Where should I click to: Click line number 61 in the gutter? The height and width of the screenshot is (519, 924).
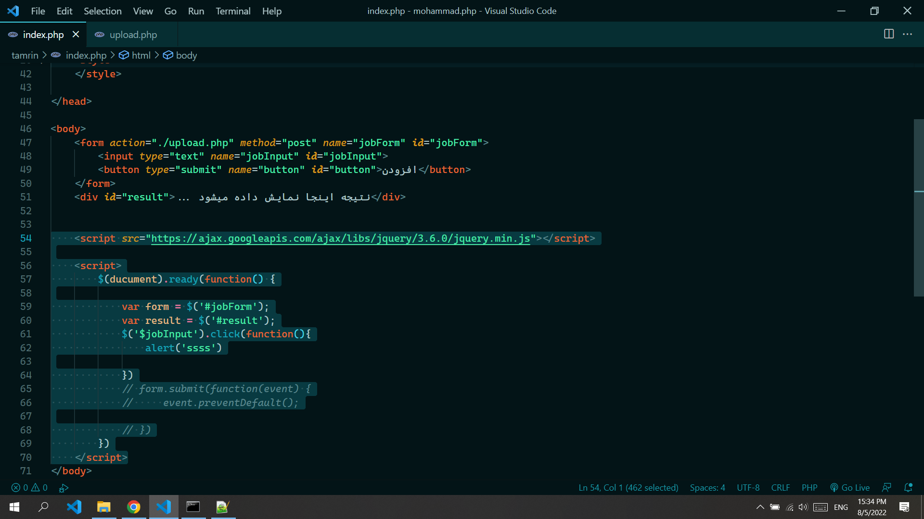click(26, 334)
